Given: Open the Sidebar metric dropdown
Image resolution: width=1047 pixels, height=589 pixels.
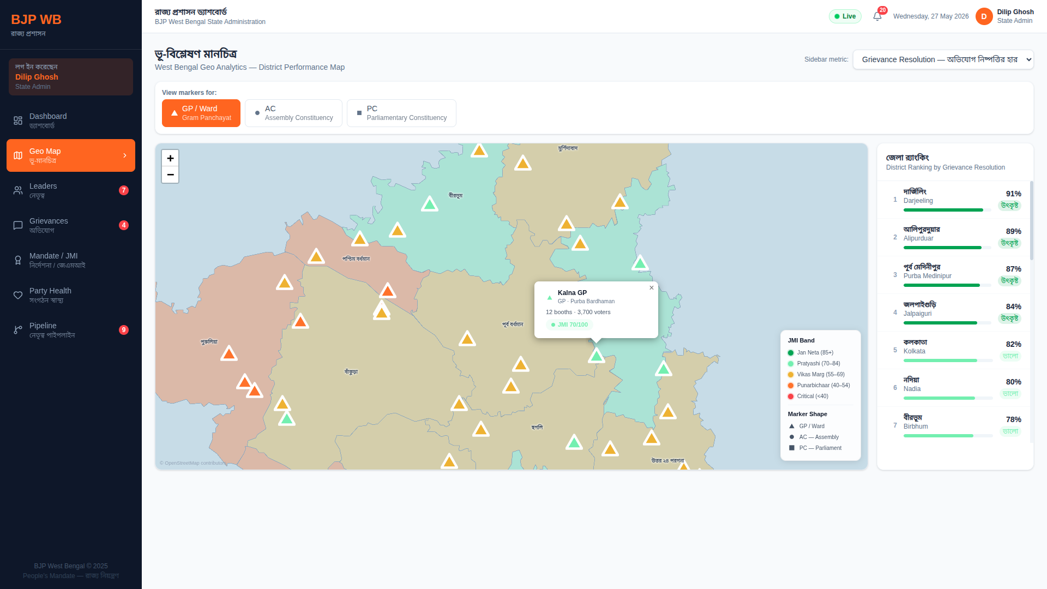Looking at the screenshot, I should [x=943, y=59].
